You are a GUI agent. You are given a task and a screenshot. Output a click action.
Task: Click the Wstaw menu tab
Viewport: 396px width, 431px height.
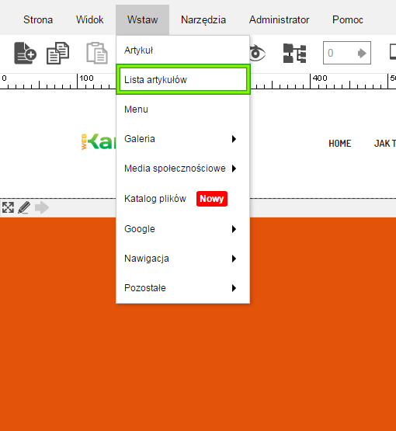(x=142, y=19)
